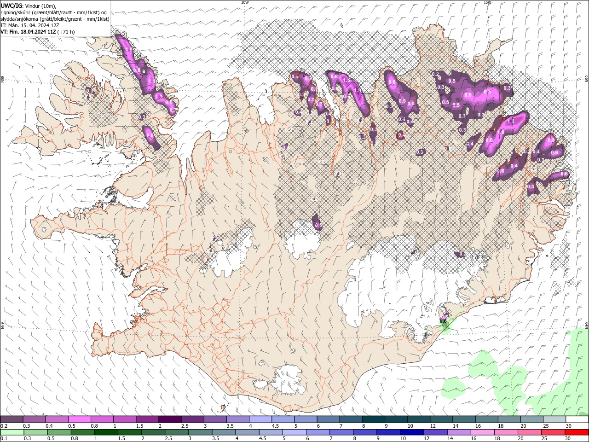Click the snow legend swatch starting at 8
This screenshot has width=589, height=442.
pyautogui.click(x=373, y=419)
